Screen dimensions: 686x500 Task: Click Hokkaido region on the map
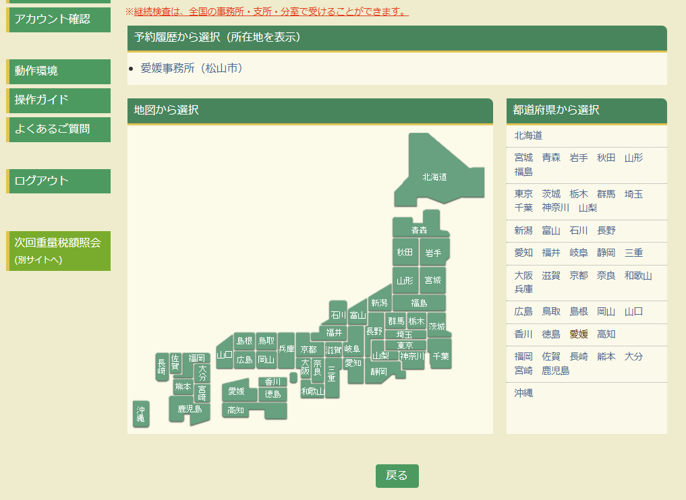(x=435, y=177)
